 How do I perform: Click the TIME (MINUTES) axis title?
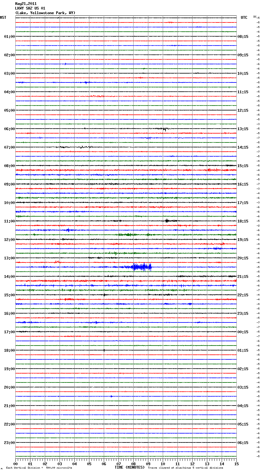click(130, 467)
